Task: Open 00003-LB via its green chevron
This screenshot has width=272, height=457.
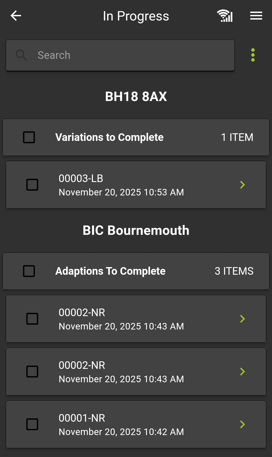Action: click(242, 185)
